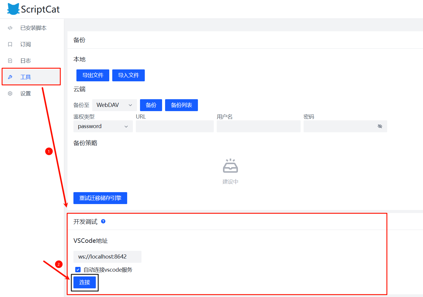Click the 导入文件 button

coord(128,75)
